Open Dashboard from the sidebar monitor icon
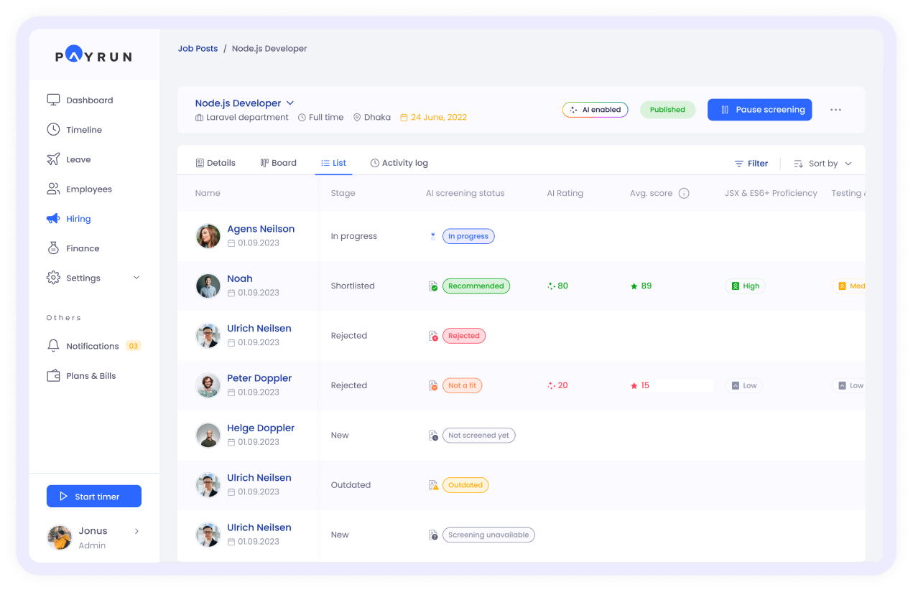This screenshot has height=592, width=913. [x=53, y=100]
